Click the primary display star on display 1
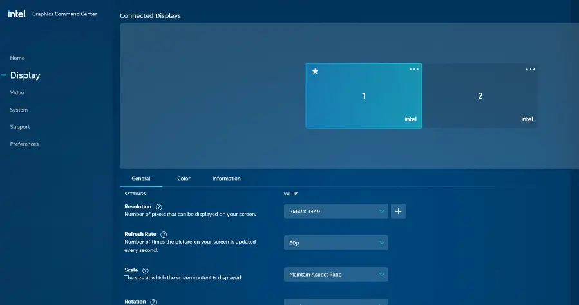This screenshot has width=579, height=305. (x=315, y=71)
